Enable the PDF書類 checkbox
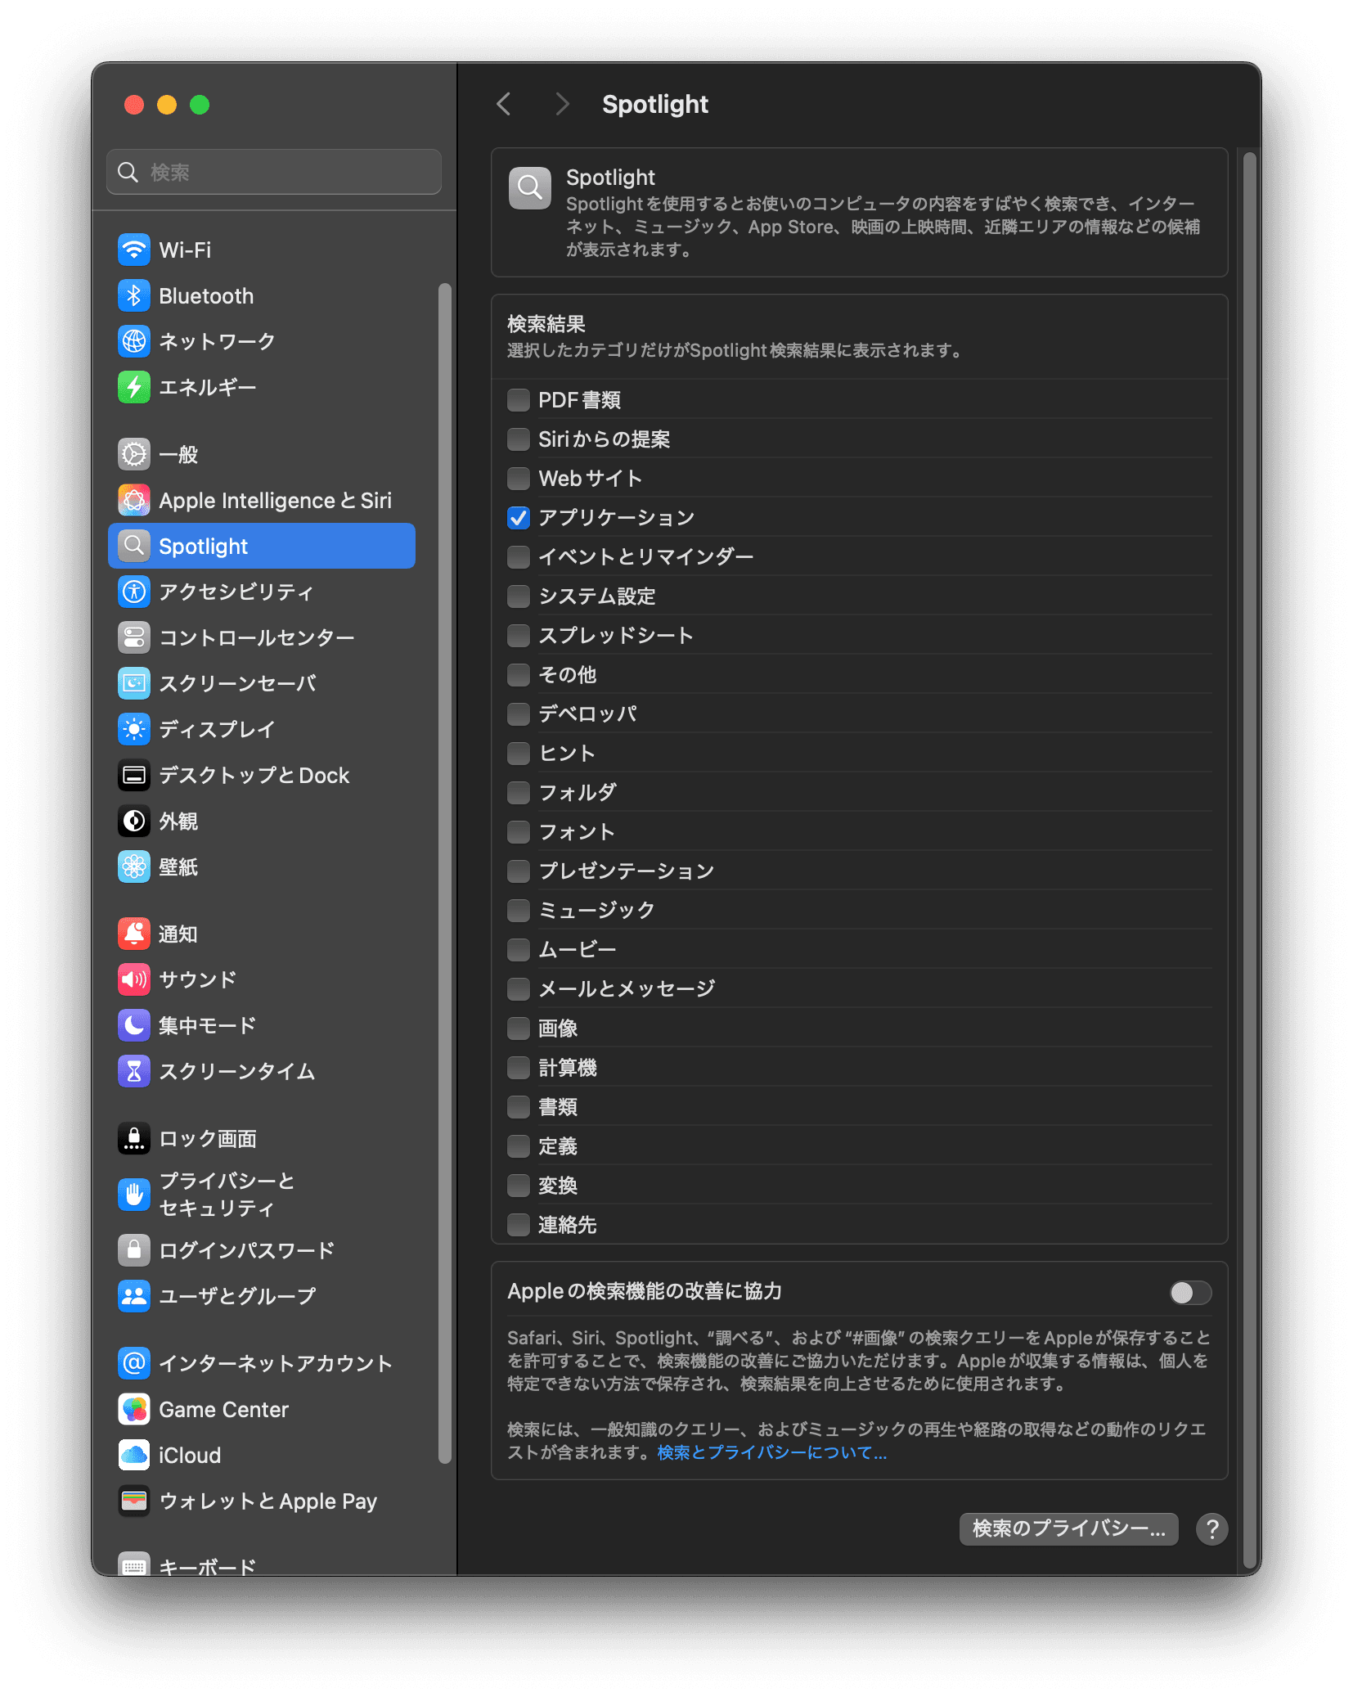Image resolution: width=1353 pixels, height=1697 pixels. [519, 399]
